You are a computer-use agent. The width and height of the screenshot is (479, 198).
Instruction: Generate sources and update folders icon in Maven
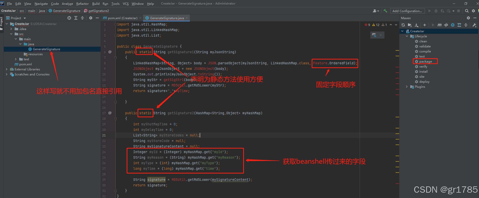pyautogui.click(x=410, y=25)
